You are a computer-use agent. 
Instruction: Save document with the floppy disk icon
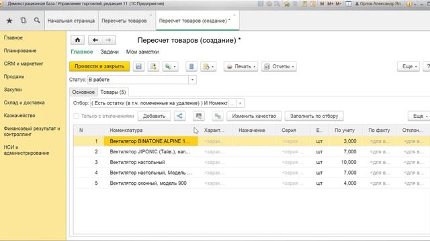[139, 66]
